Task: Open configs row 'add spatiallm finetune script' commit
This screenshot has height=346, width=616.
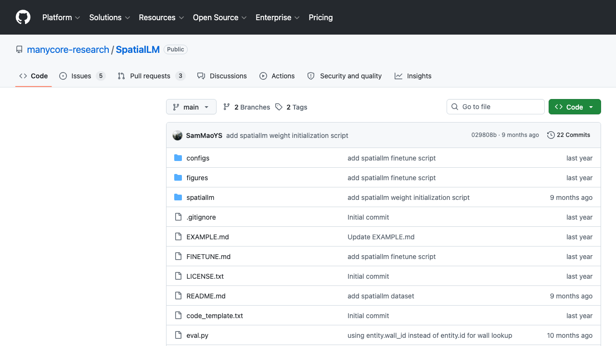Action: pos(392,158)
